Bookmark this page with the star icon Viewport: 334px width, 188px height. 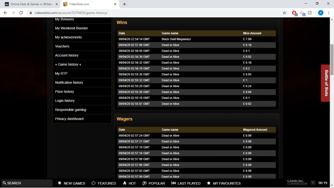[x=284, y=13]
